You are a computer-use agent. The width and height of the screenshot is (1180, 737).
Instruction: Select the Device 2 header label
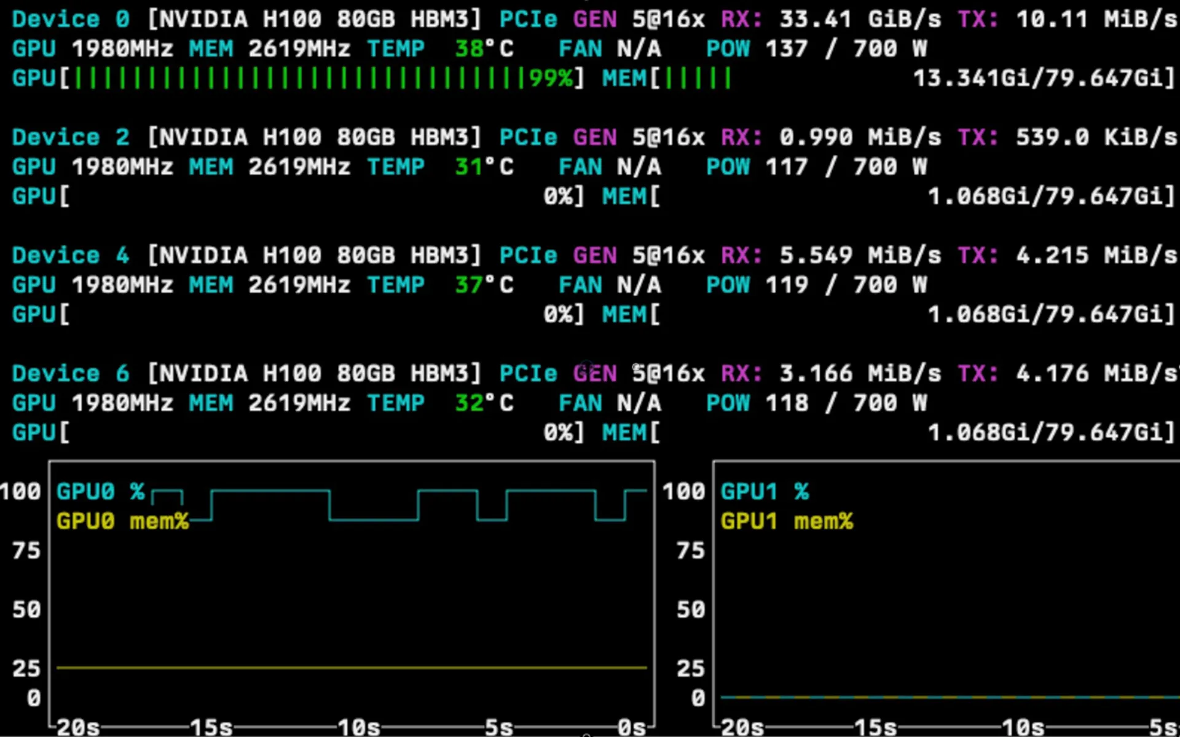[71, 137]
